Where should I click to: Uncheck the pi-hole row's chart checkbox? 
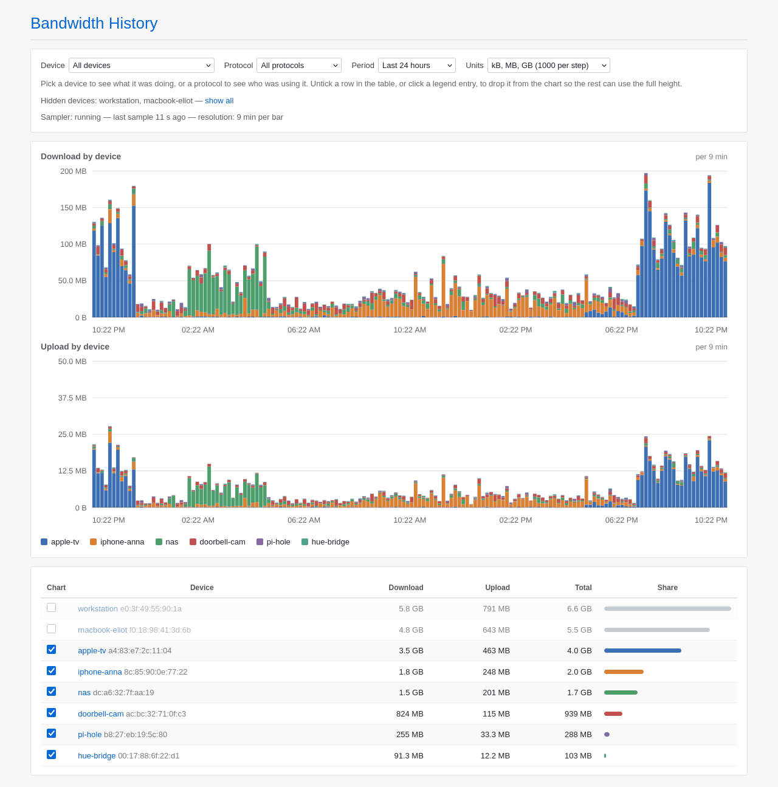(52, 734)
